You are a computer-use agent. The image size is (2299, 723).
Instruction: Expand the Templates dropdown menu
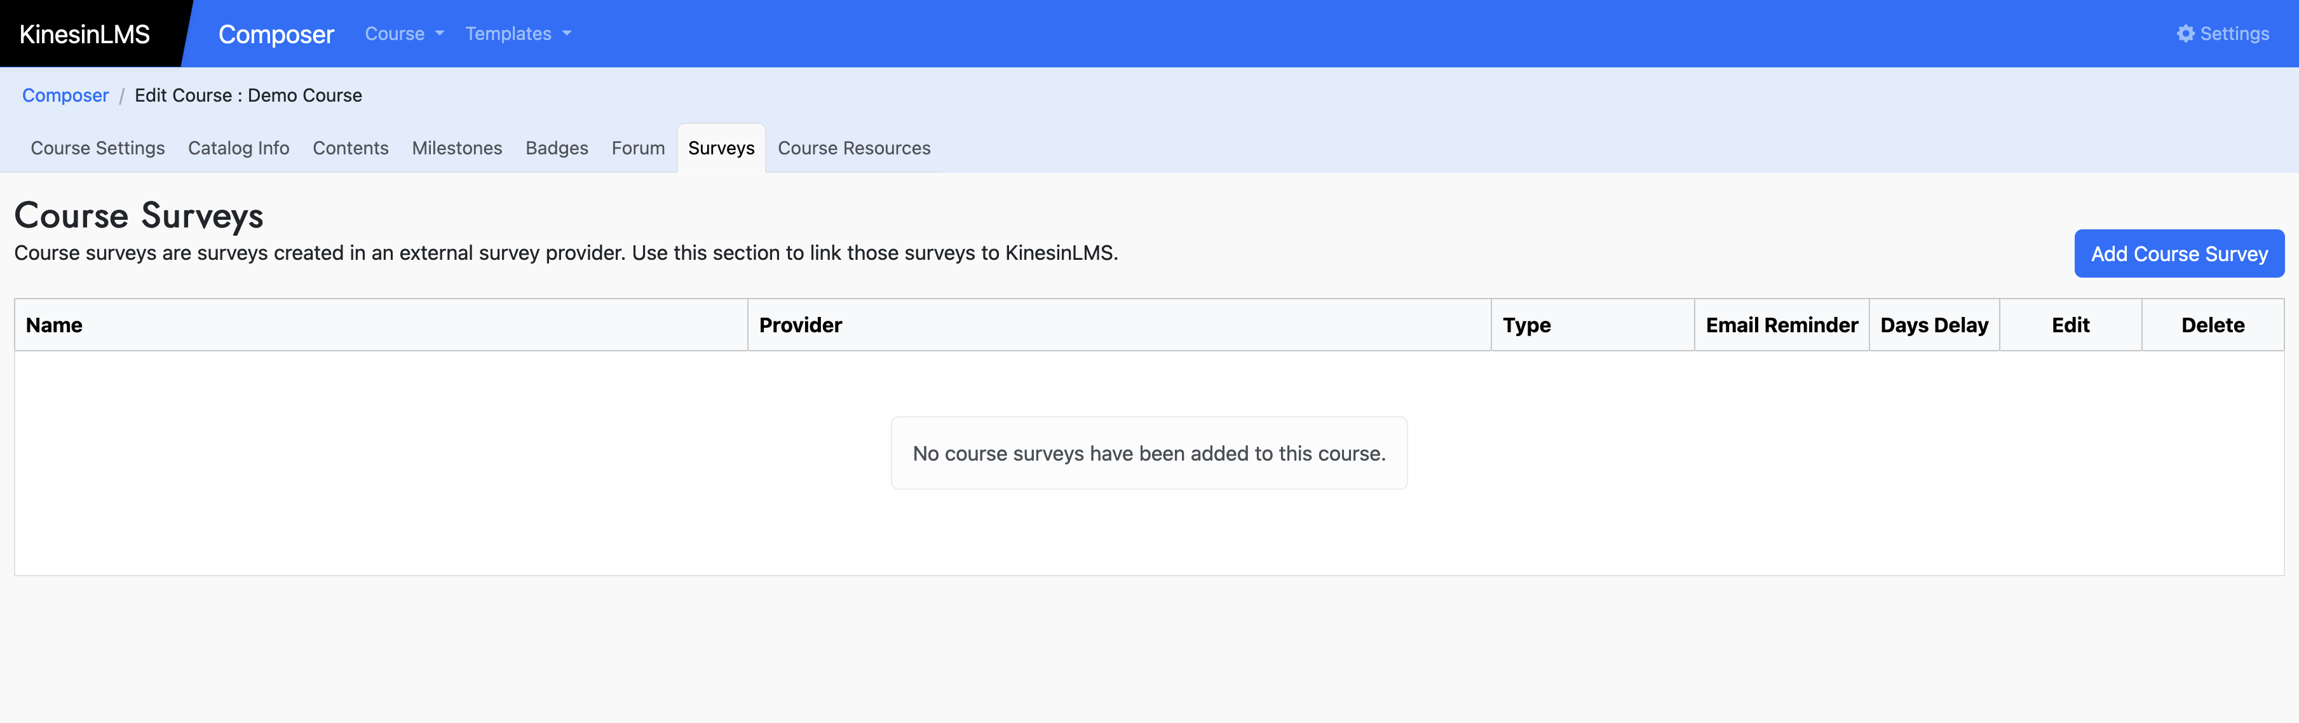click(x=518, y=34)
